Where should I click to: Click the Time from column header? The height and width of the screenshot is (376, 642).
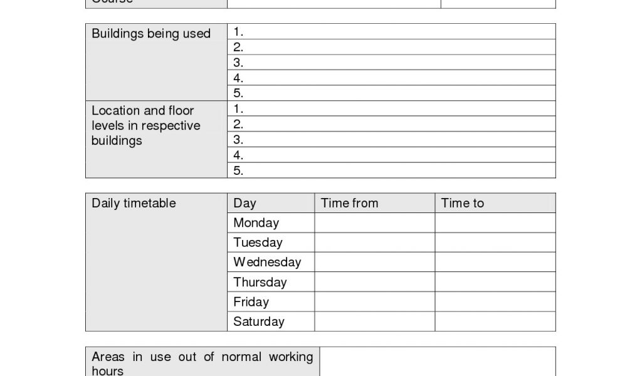coord(349,203)
